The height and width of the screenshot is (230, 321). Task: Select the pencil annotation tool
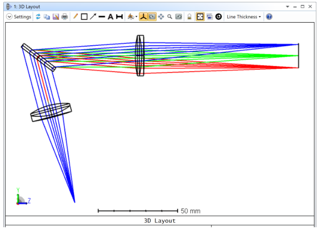coord(75,17)
